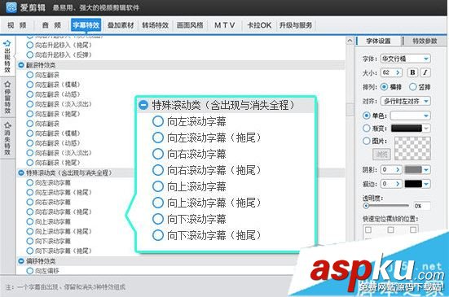The width and height of the screenshot is (449, 297).
Task: Open the 升级与服务 tab
Action: coord(296,25)
